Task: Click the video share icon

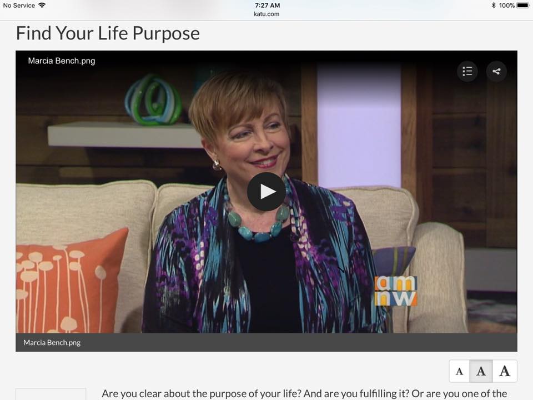Action: [496, 71]
